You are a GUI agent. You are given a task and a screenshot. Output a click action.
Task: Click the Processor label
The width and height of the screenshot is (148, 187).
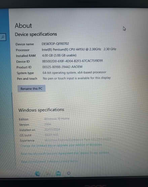click(23, 50)
